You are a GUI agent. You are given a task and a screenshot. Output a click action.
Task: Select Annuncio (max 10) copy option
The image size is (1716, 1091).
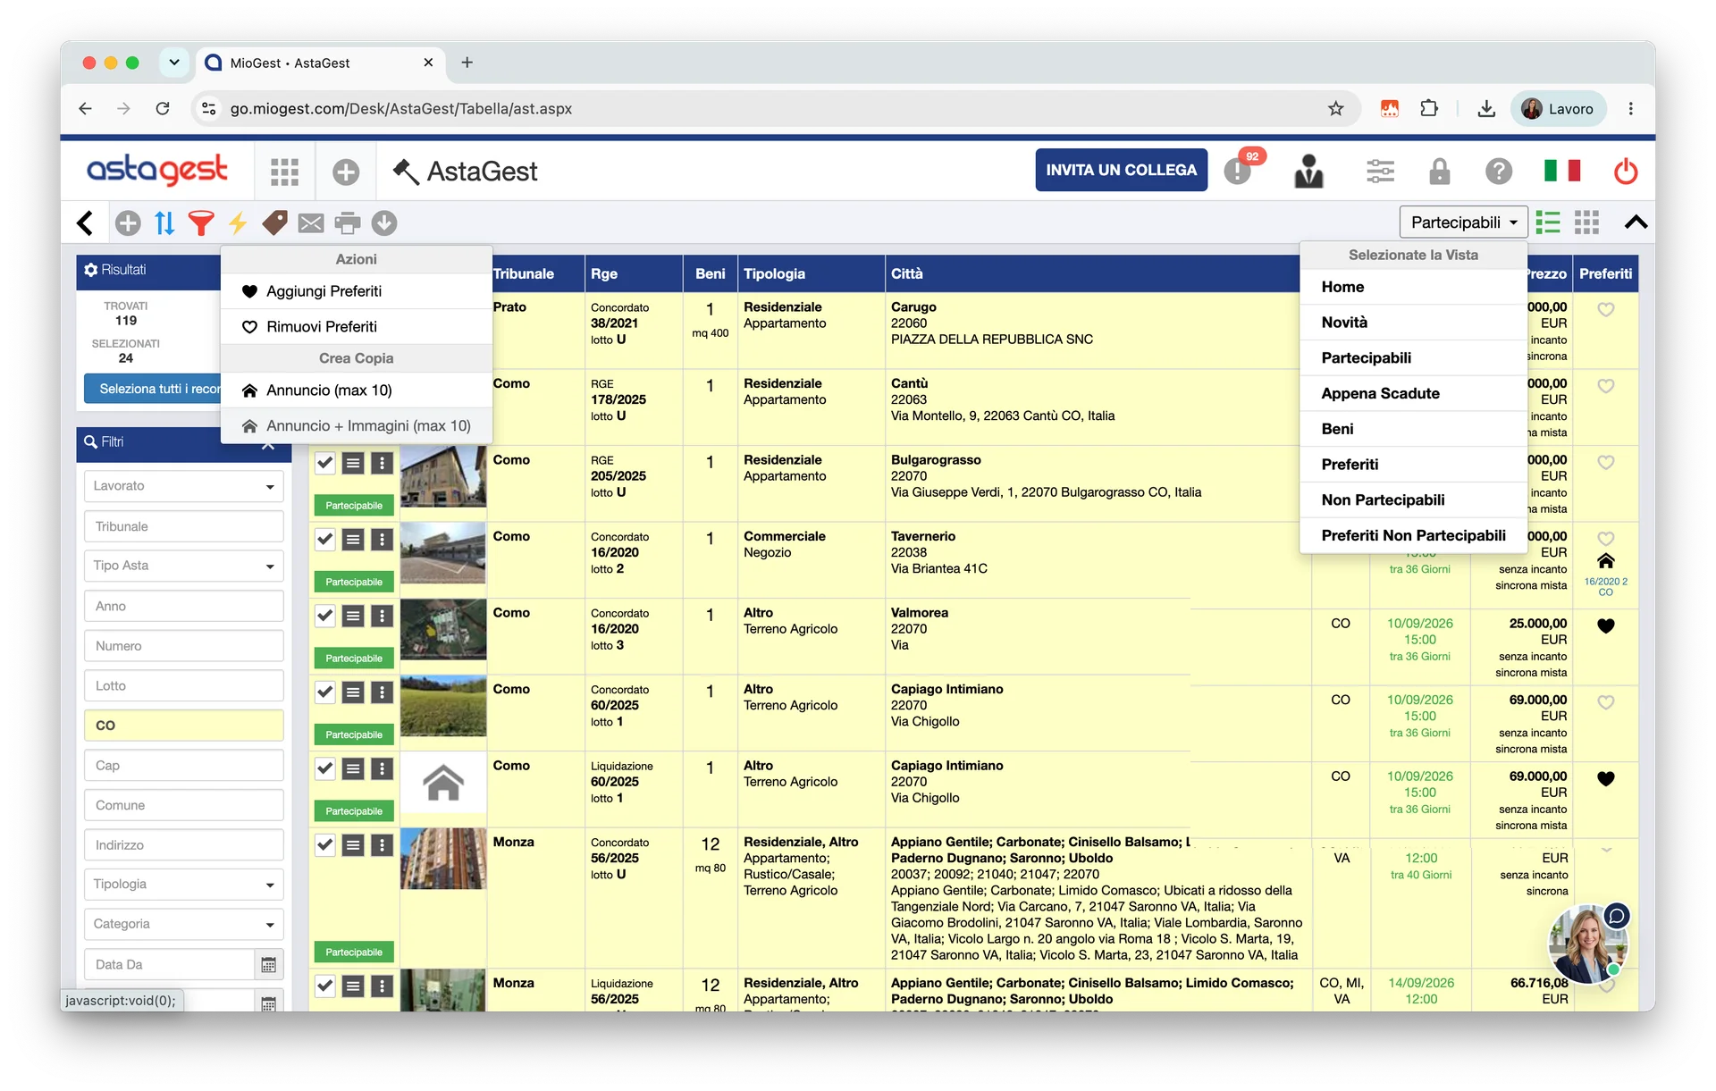click(x=357, y=390)
